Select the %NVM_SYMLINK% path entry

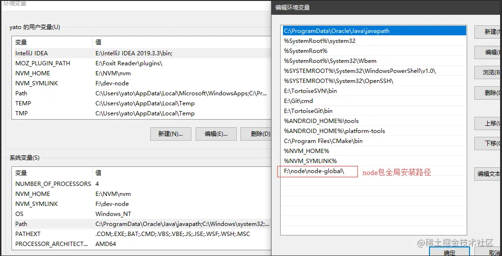tap(310, 161)
